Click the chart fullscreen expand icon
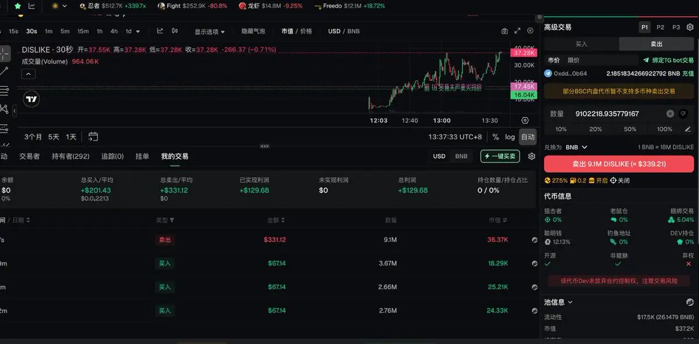 tap(517, 31)
